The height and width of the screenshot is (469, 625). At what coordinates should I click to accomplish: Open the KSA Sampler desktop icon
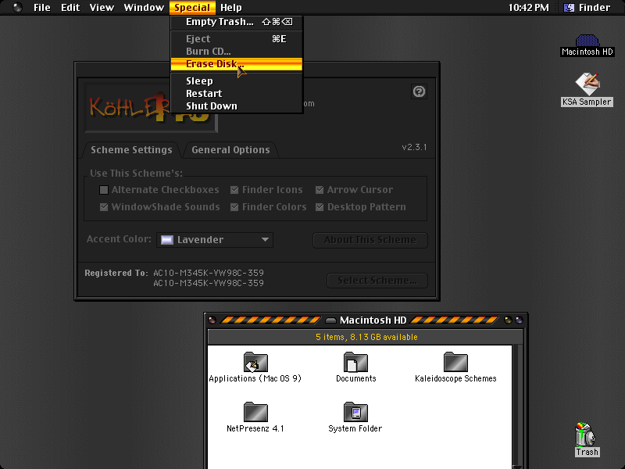coord(587,84)
